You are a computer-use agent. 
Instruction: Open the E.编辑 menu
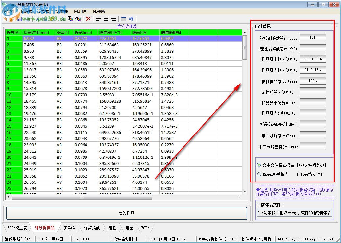point(27,12)
